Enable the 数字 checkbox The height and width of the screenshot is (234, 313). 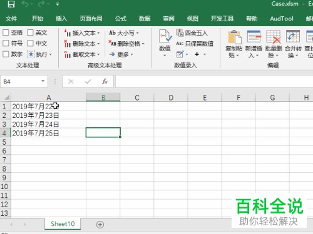click(6, 54)
